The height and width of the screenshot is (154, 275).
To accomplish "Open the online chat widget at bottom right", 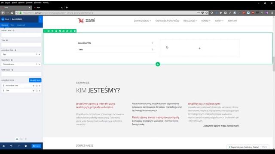I will pos(247,147).
